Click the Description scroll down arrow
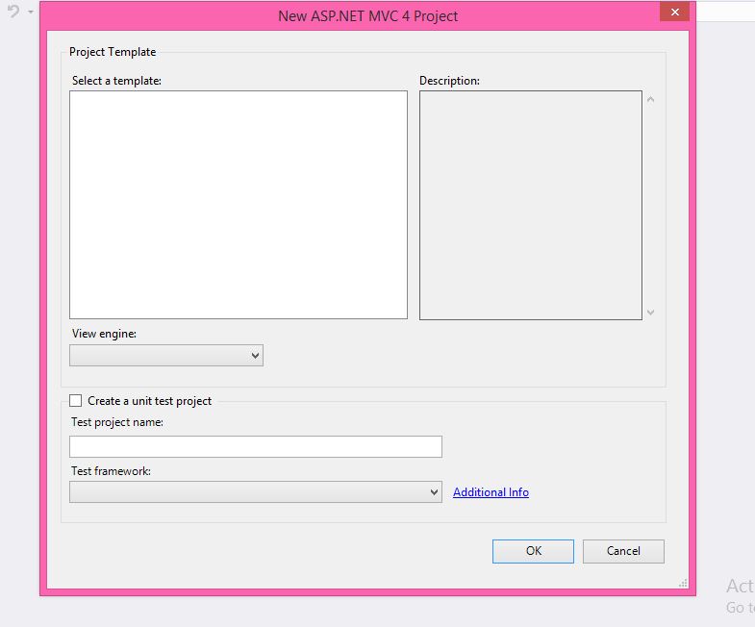 650,313
